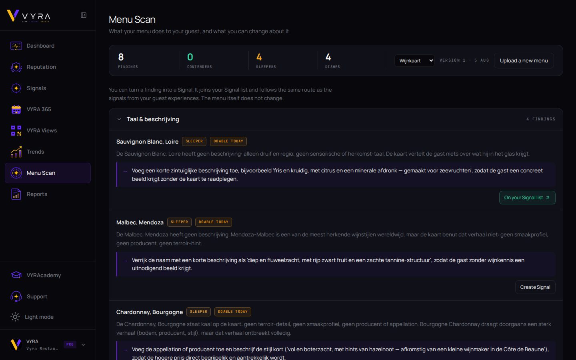
Task: Click the sun icon for Light mode
Action: coord(15,317)
